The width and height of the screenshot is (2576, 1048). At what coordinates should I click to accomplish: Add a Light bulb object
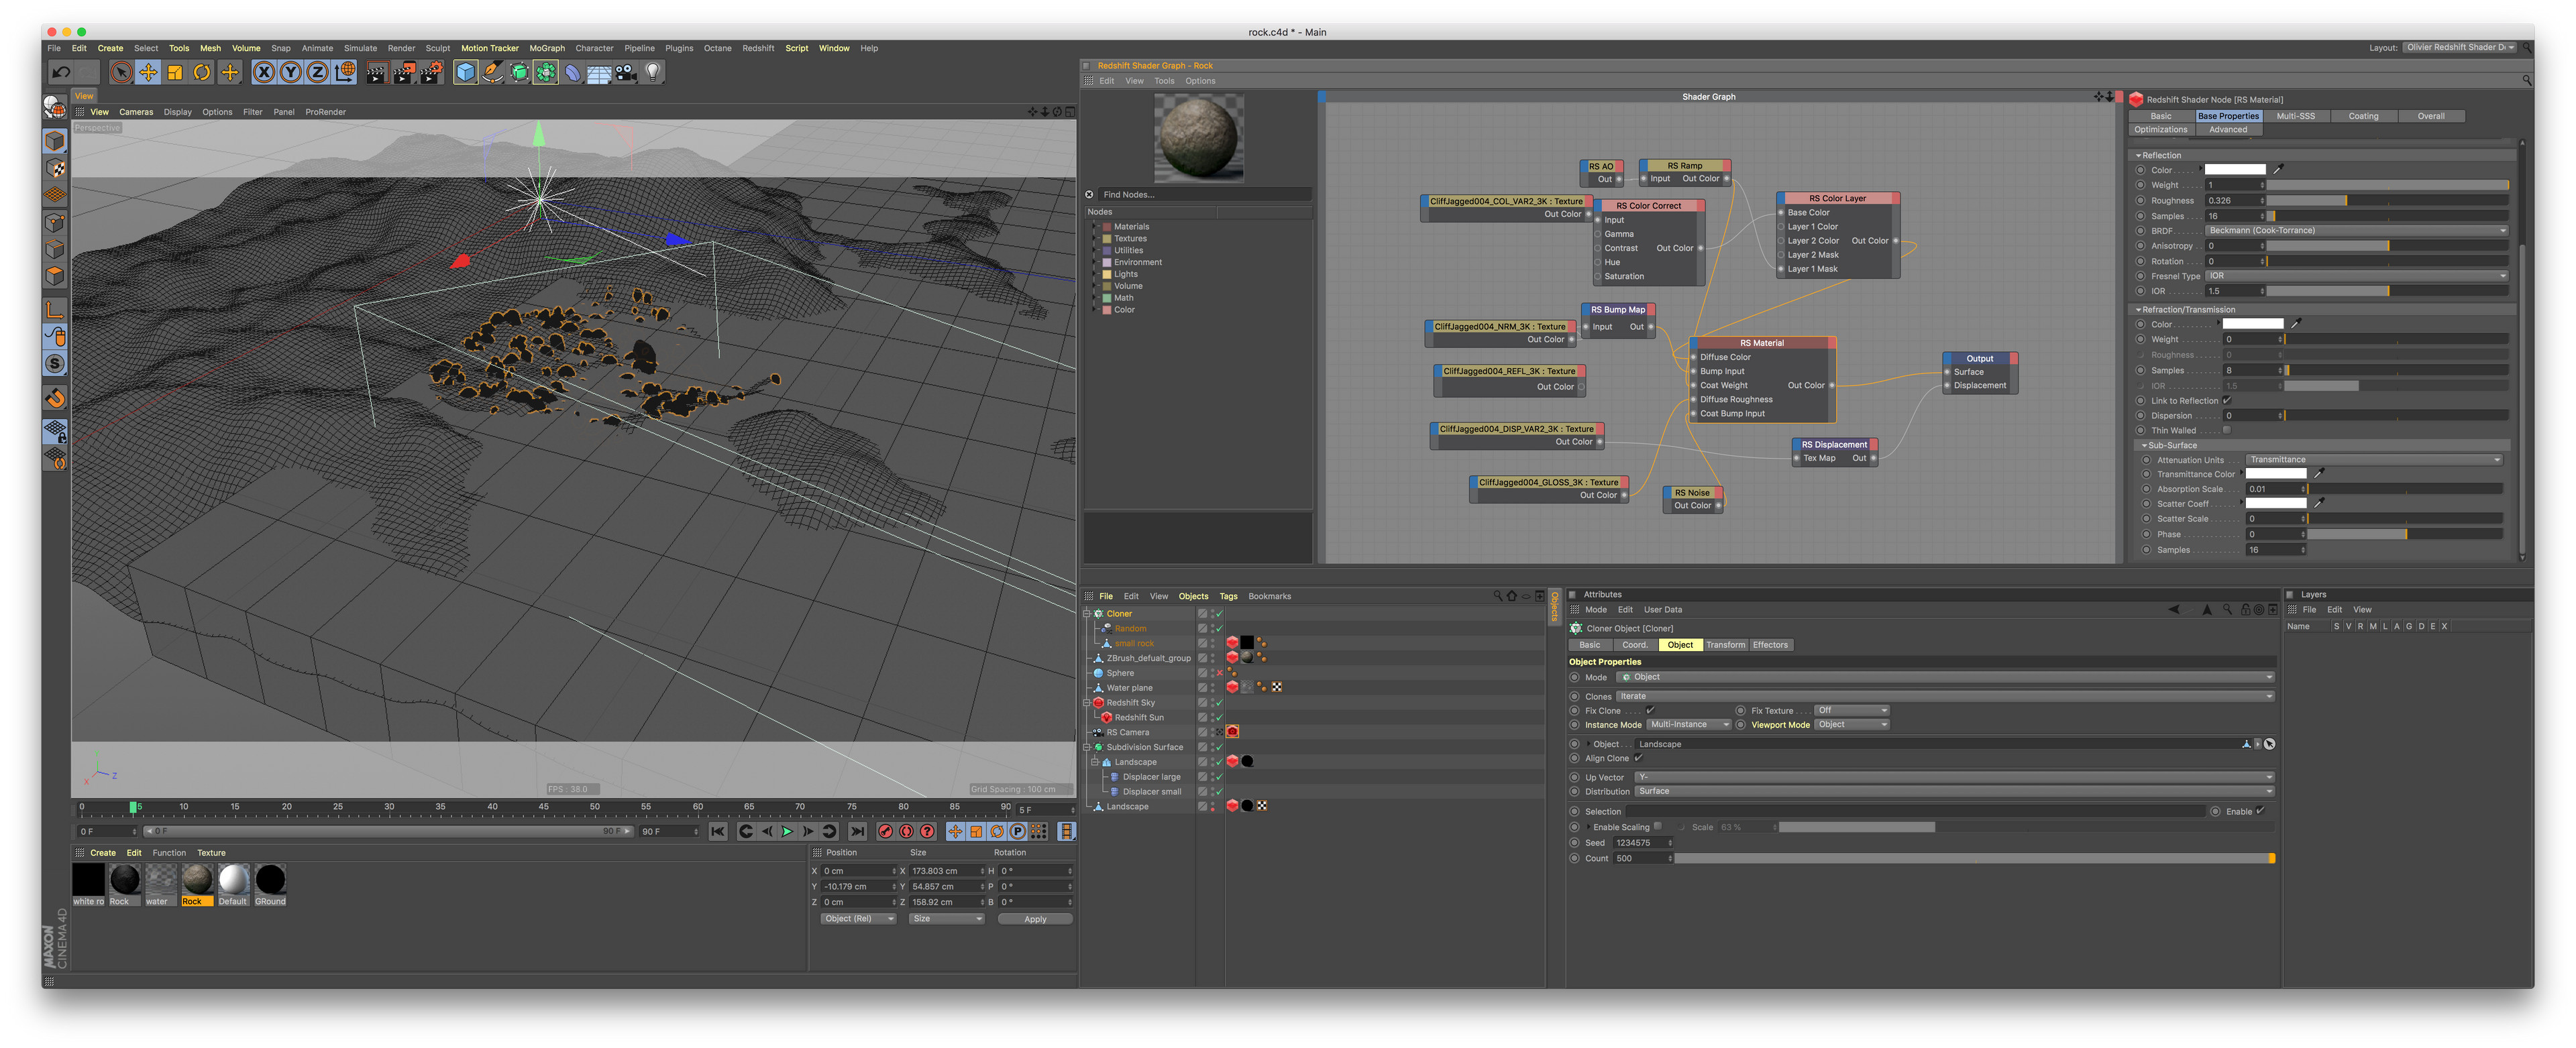[x=653, y=72]
